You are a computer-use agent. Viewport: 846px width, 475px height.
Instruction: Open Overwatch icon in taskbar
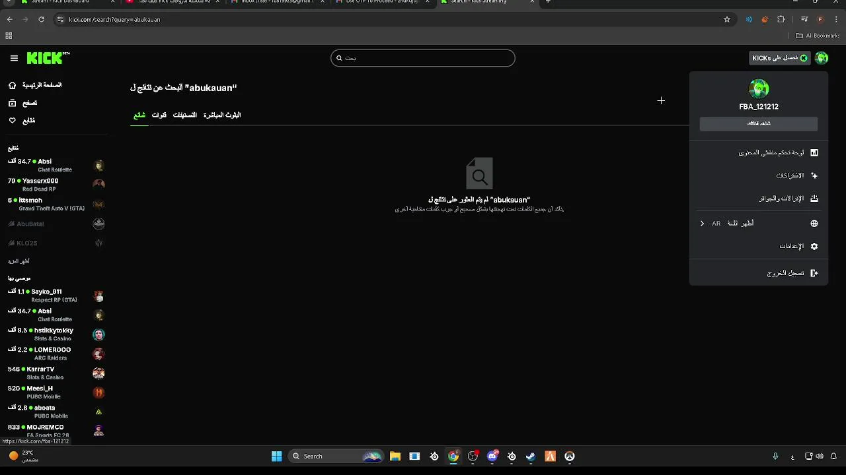[570, 456]
